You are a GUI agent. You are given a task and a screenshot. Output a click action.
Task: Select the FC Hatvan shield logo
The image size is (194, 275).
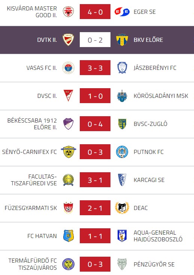click(x=69, y=236)
